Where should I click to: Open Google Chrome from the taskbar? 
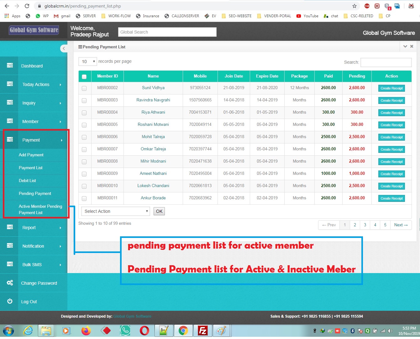tap(183, 330)
